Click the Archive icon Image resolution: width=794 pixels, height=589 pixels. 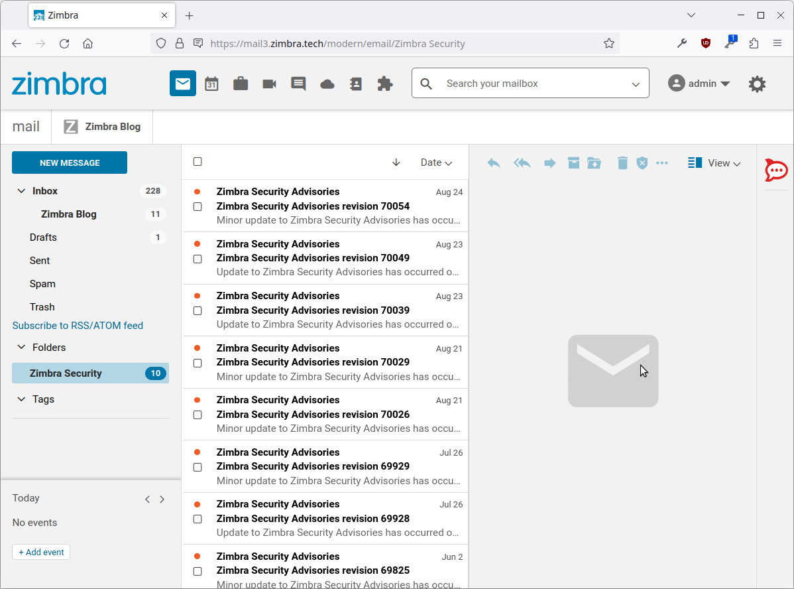573,163
